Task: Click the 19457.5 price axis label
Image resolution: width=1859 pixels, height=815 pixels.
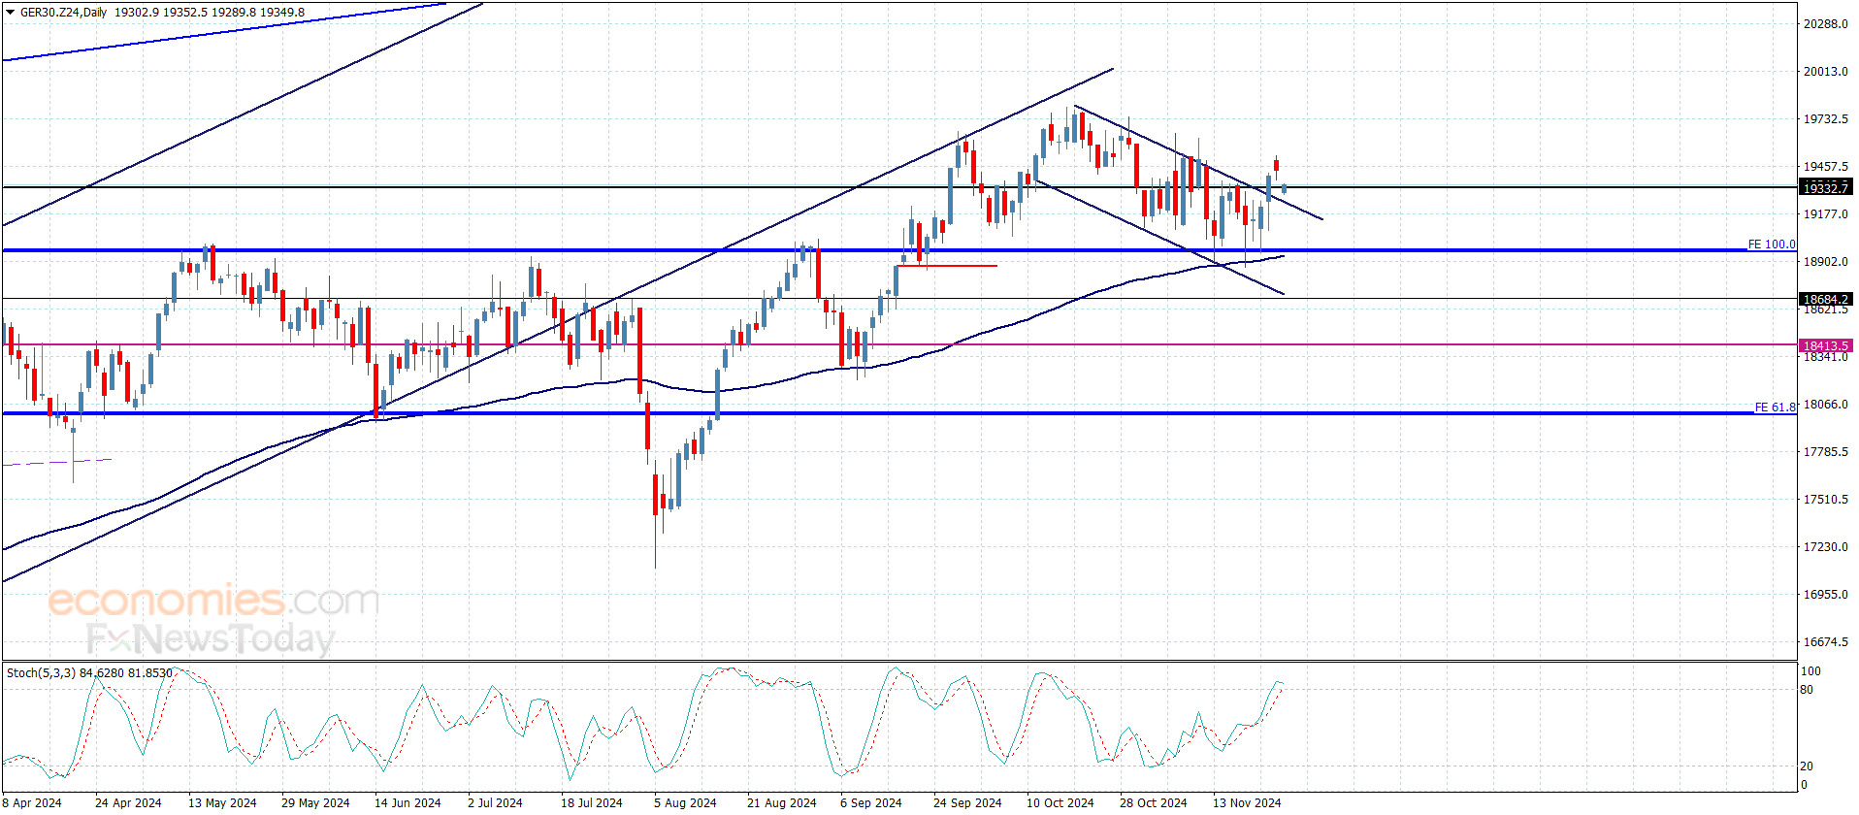Action: point(1825,167)
